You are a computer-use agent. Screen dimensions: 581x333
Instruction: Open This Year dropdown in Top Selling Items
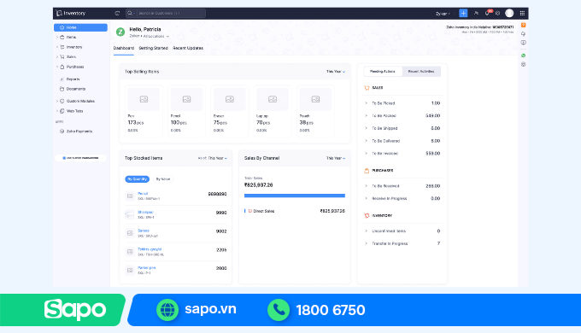tap(336, 72)
